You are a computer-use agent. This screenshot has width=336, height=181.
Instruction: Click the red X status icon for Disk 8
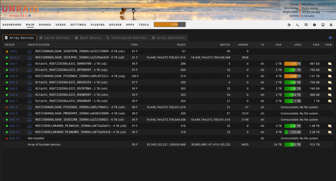pyautogui.click(x=7, y=107)
